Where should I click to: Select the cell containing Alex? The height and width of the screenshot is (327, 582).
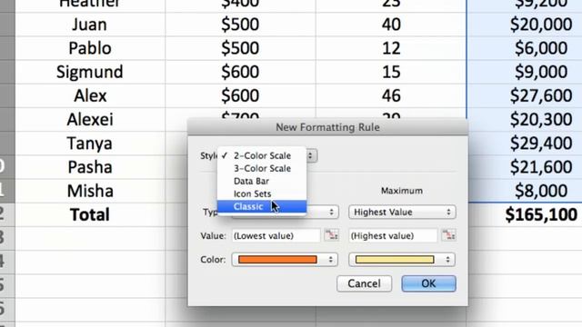pos(90,95)
